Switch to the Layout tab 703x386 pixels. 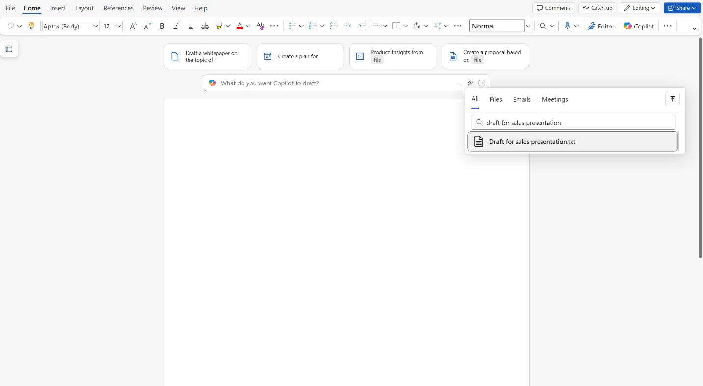[84, 8]
